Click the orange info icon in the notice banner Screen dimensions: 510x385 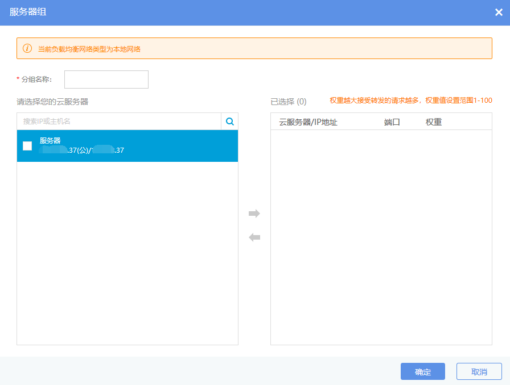click(27, 49)
